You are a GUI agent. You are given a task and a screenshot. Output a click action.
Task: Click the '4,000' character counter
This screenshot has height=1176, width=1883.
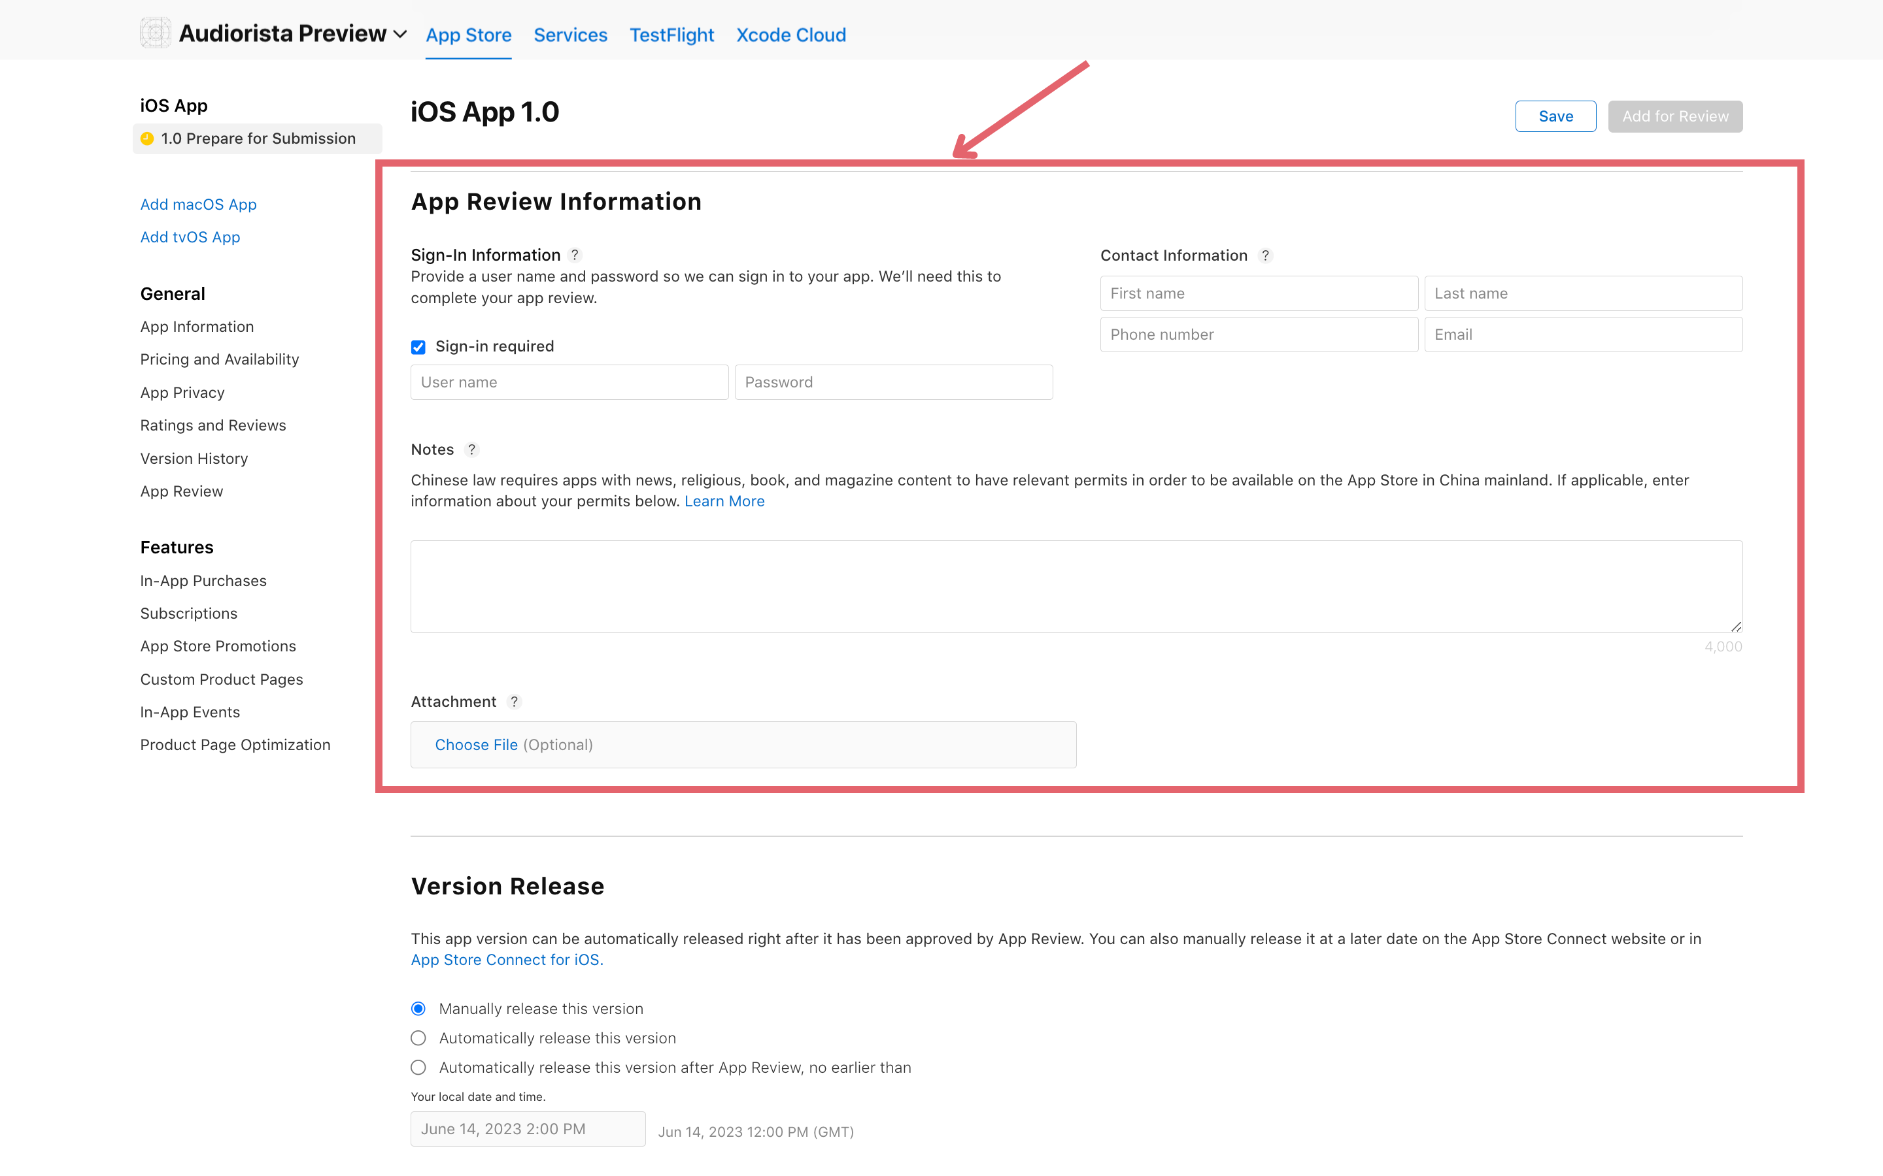tap(1723, 646)
